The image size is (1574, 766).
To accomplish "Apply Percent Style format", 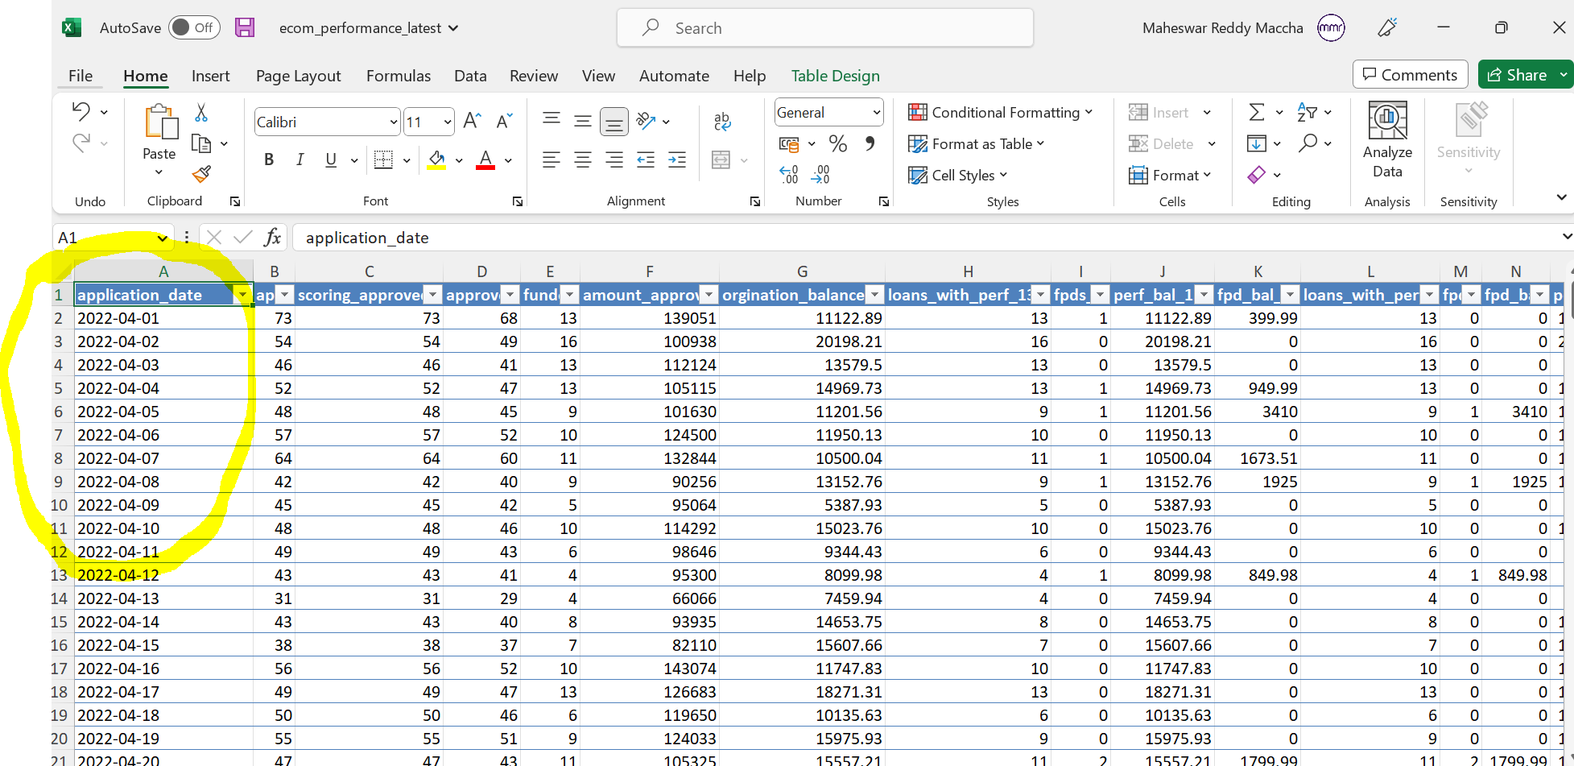I will pos(838,144).
